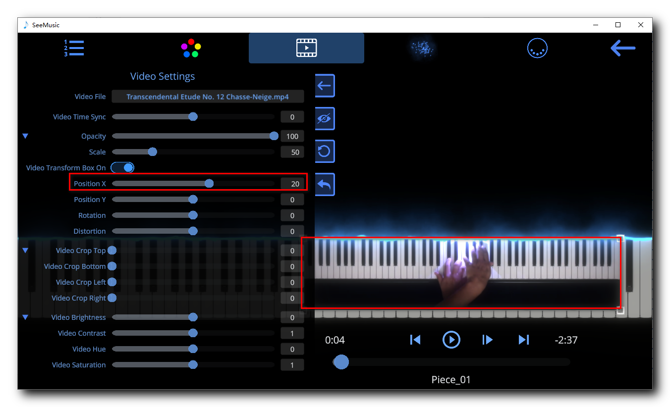This screenshot has width=670, height=407.
Task: Click the Video Saturation value field
Action: [292, 365]
